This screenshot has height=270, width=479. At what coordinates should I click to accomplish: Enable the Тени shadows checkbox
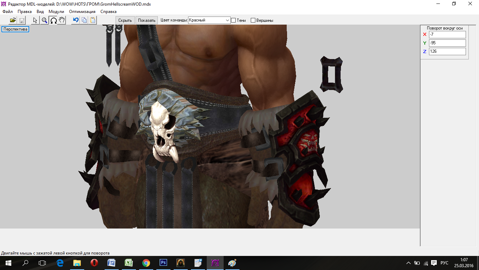[233, 20]
